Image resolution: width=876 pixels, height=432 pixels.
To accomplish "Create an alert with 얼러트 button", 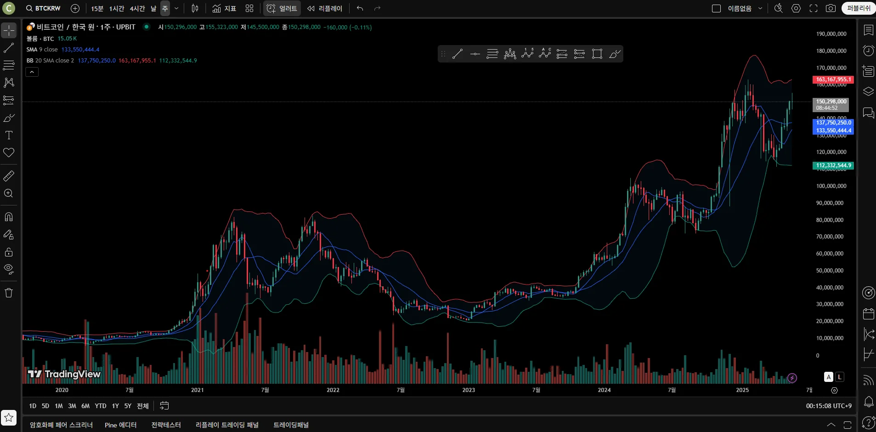I will (282, 8).
